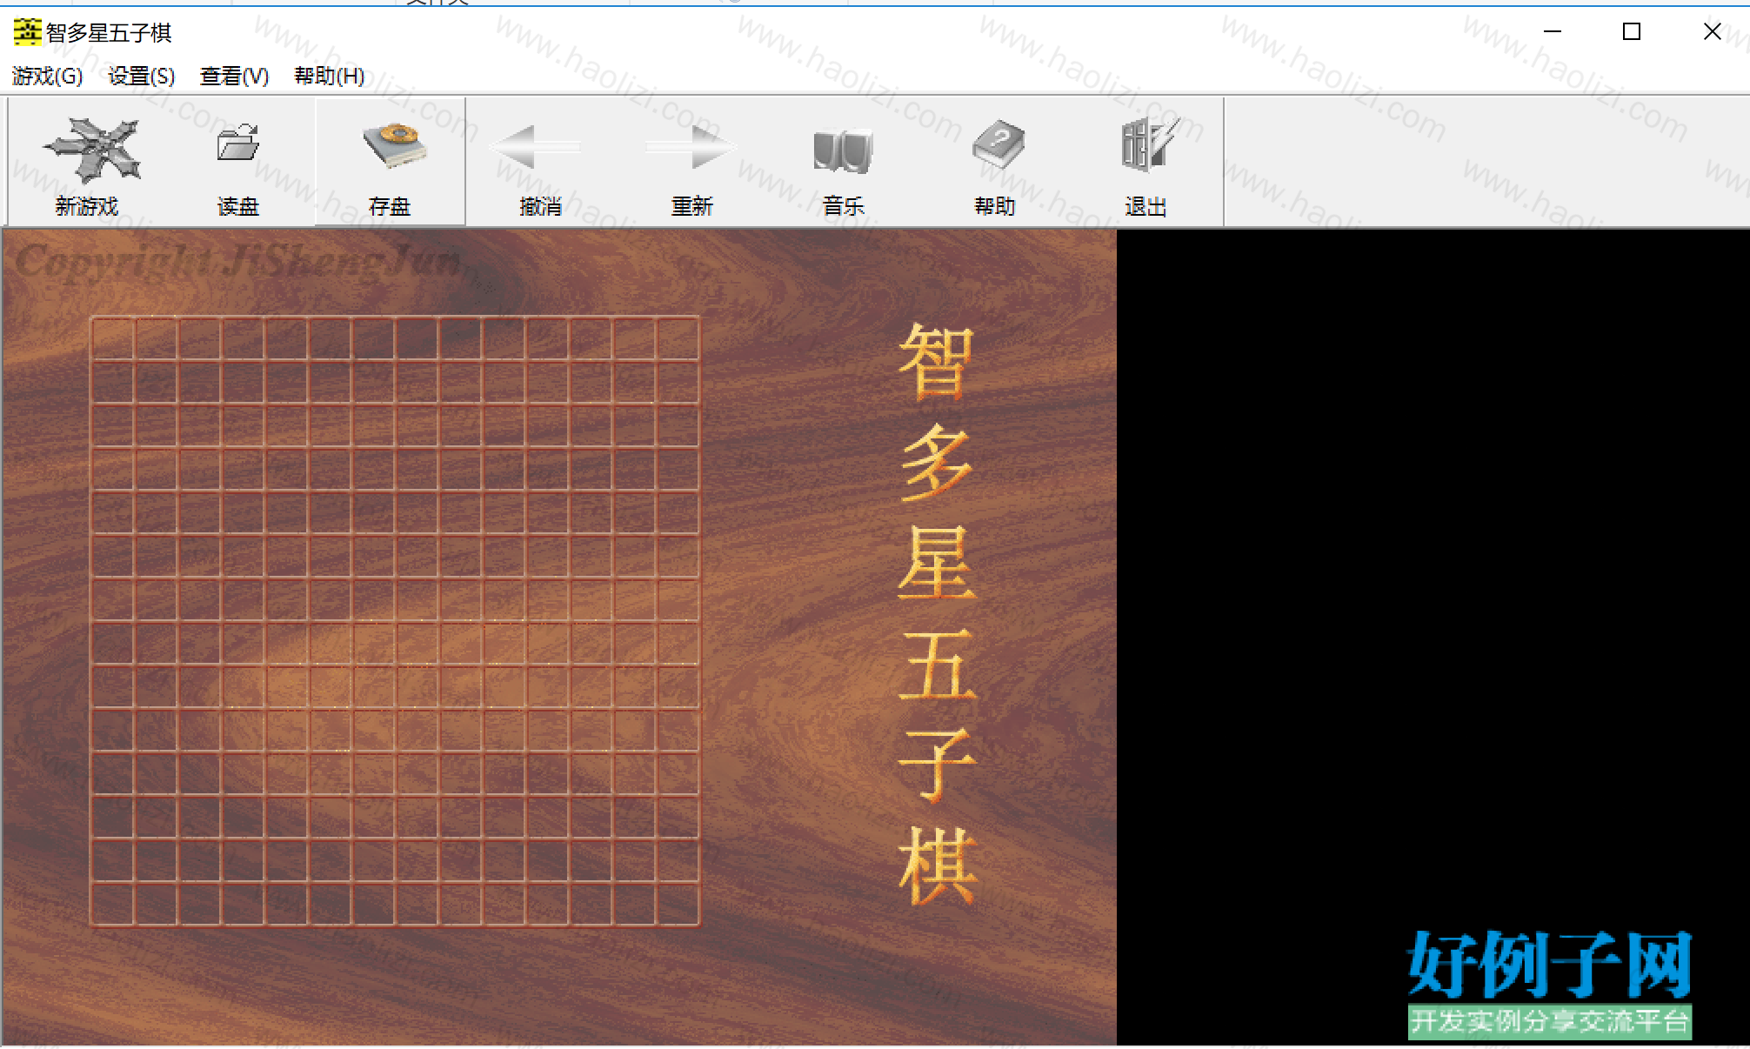Viewport: 1750px width, 1049px height.
Task: Click the app icon in title bar
Action: [27, 32]
